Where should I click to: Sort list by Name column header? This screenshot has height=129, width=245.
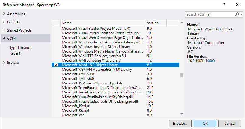click(103, 23)
